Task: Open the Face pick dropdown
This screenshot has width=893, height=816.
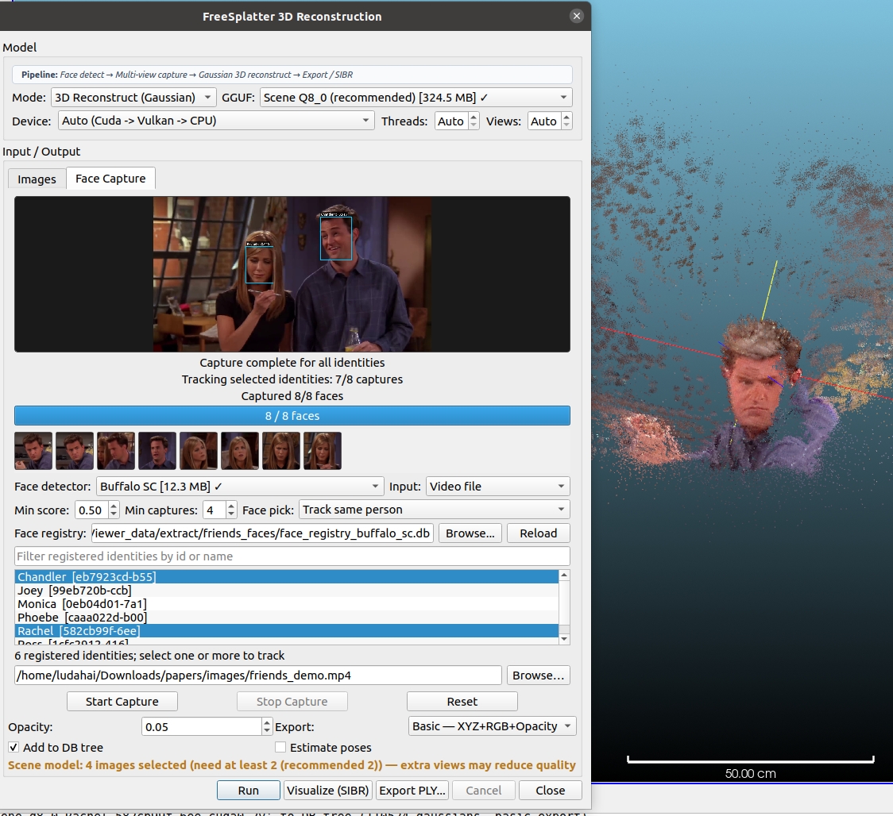Action: pos(434,510)
